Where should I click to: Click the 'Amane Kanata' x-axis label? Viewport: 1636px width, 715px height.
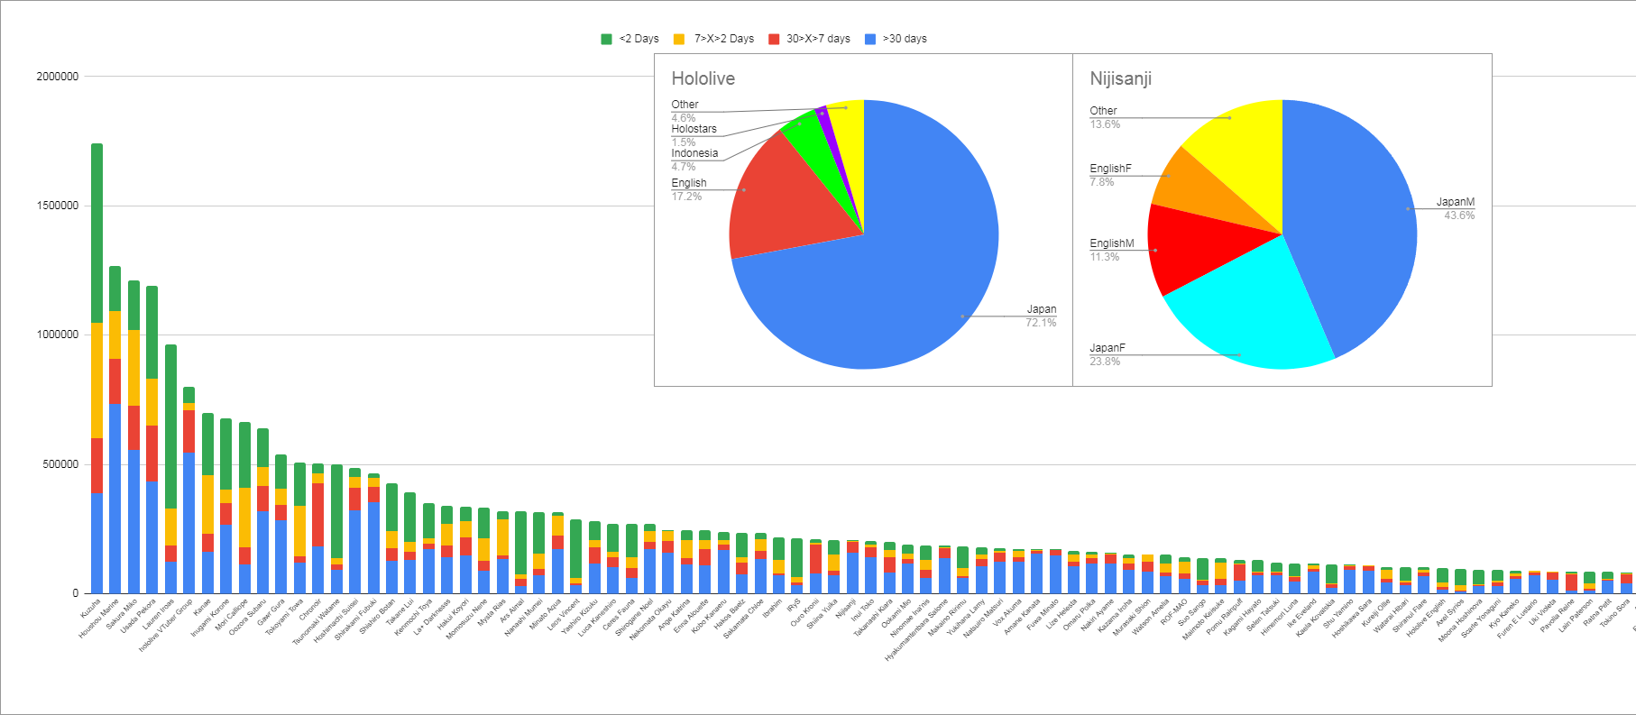1022,617
